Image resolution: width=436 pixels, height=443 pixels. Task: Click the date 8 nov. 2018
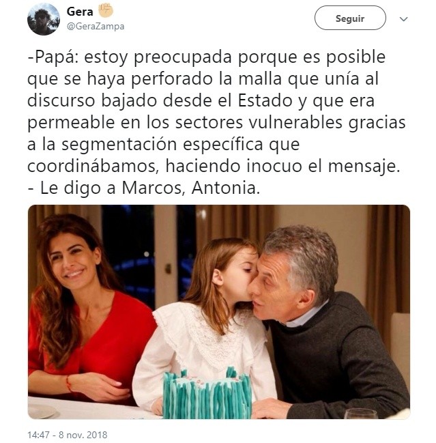pyautogui.click(x=83, y=435)
